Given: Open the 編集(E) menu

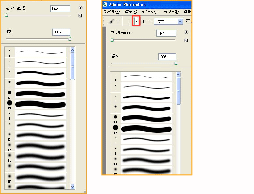Looking at the screenshot, I should click(x=130, y=12).
